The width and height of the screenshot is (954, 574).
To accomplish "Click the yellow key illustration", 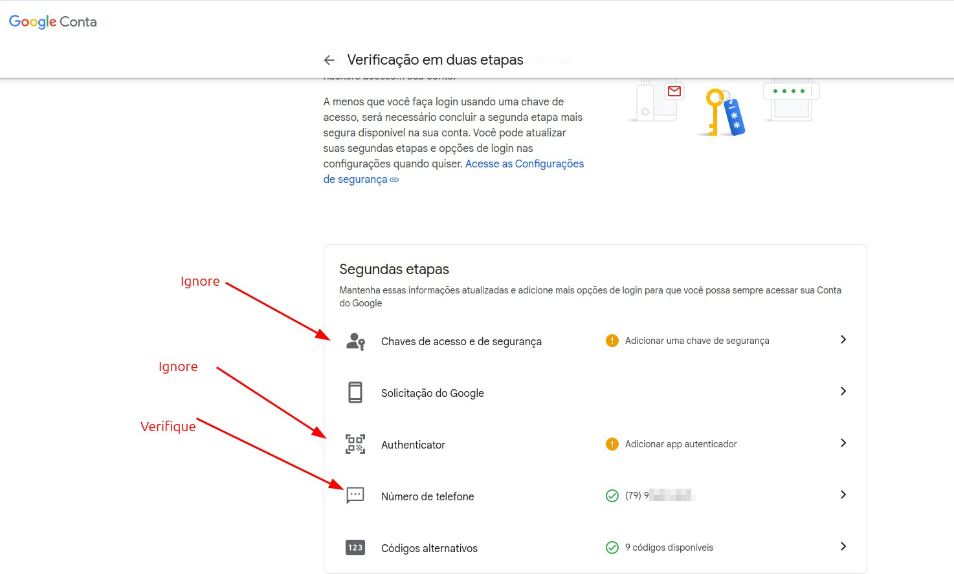I will coord(714,112).
